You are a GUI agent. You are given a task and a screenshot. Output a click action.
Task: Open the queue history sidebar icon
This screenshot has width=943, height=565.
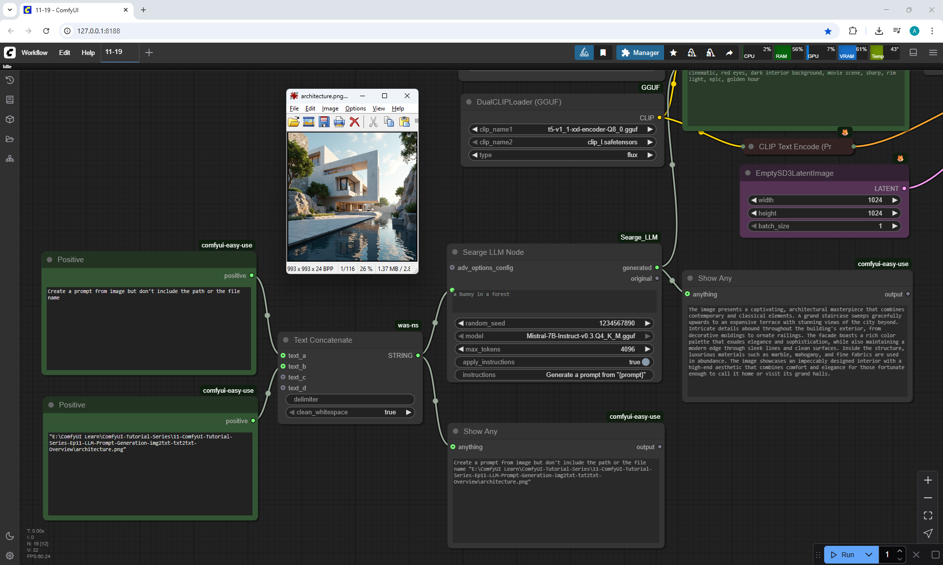tap(10, 80)
